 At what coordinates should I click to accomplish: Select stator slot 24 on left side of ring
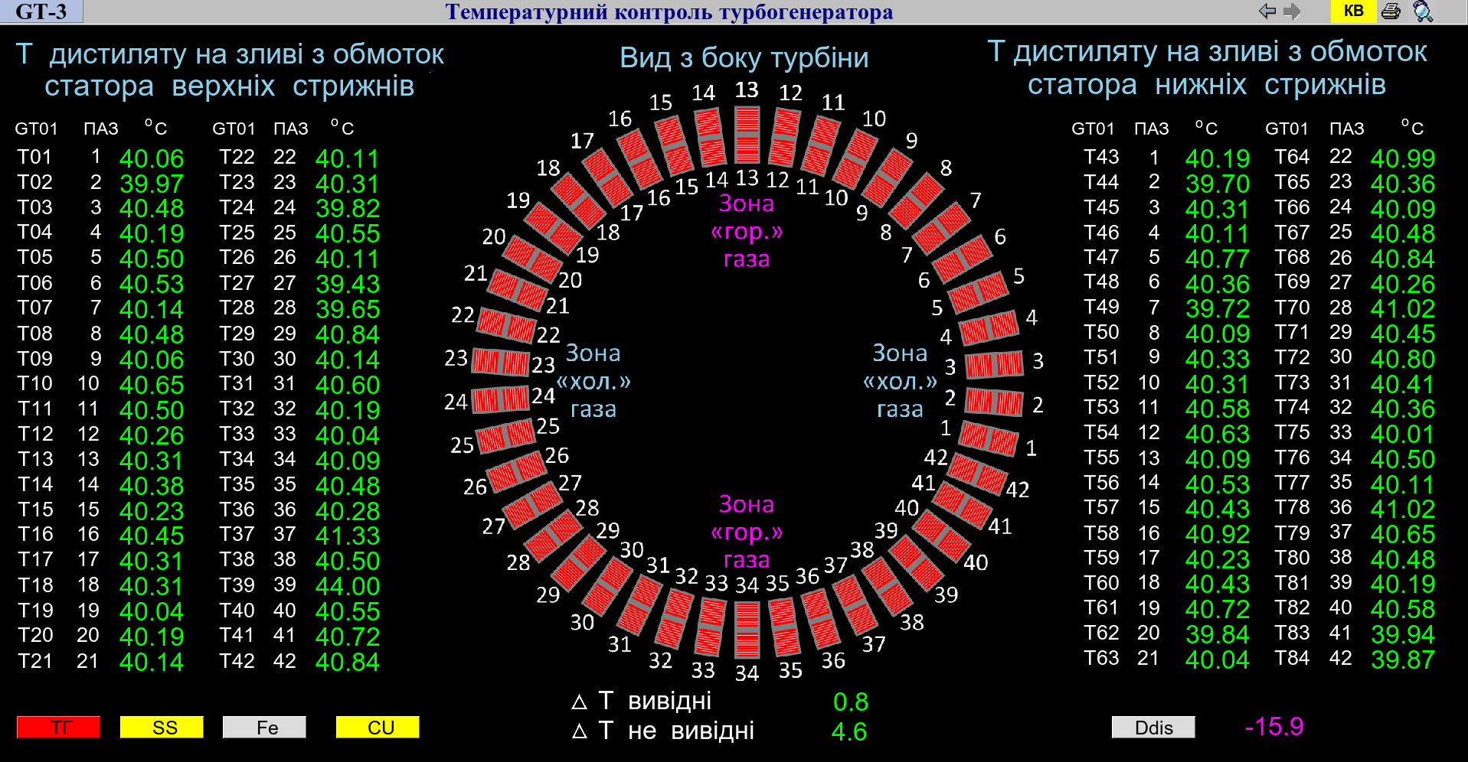point(500,399)
